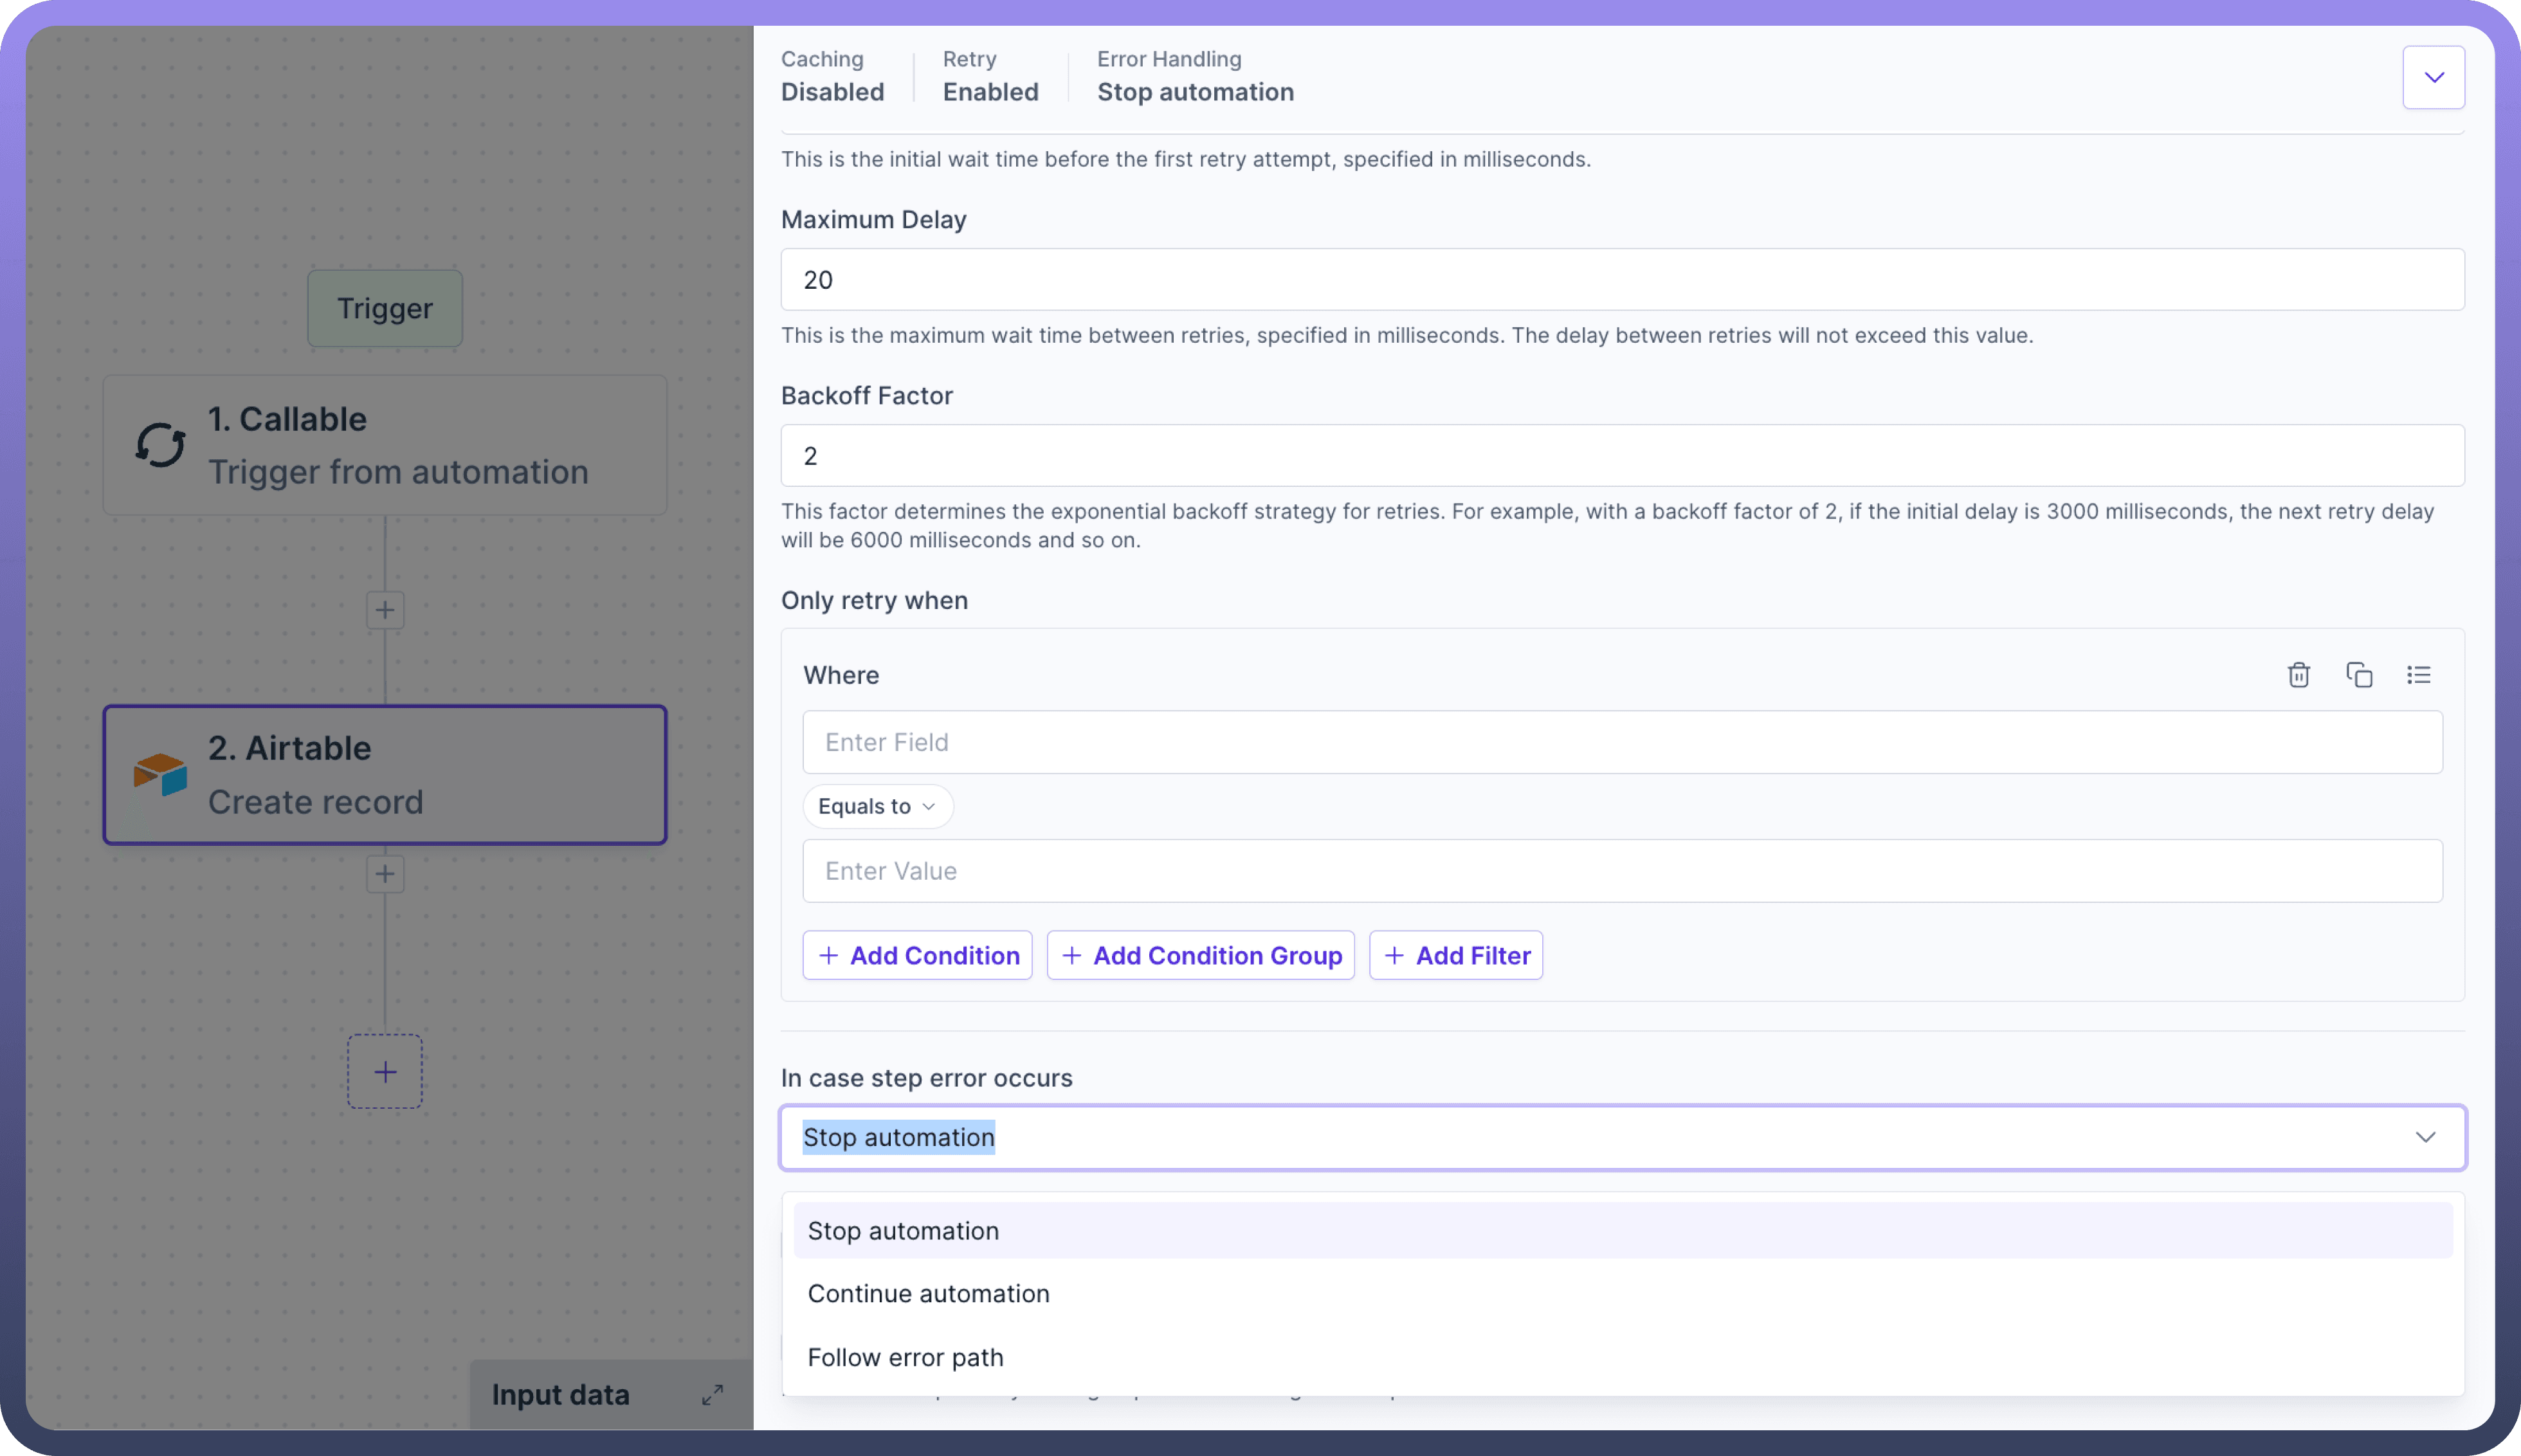Collapse settings with top-right chevron button
The height and width of the screenshot is (1456, 2521).
pos(2433,78)
